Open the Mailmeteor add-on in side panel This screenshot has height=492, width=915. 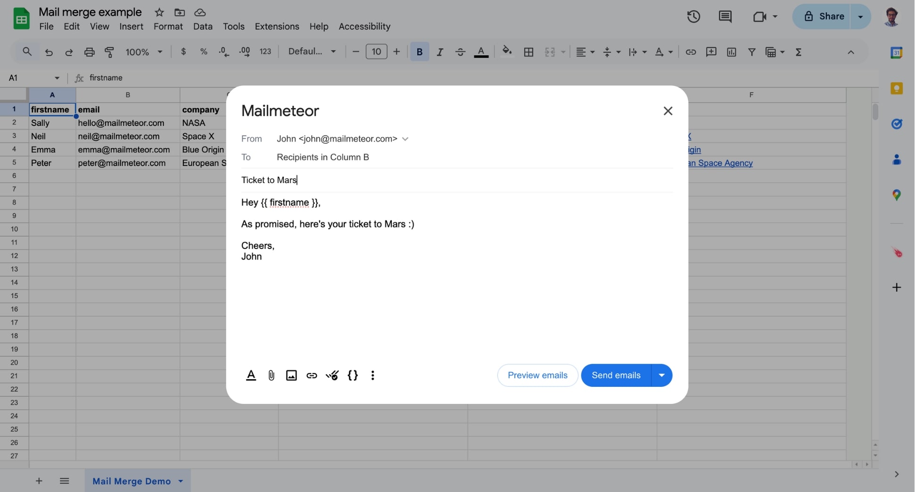[896, 252]
